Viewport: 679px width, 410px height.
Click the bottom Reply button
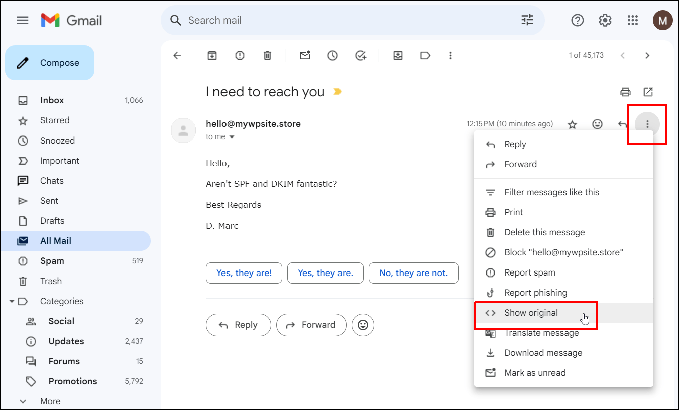click(239, 325)
